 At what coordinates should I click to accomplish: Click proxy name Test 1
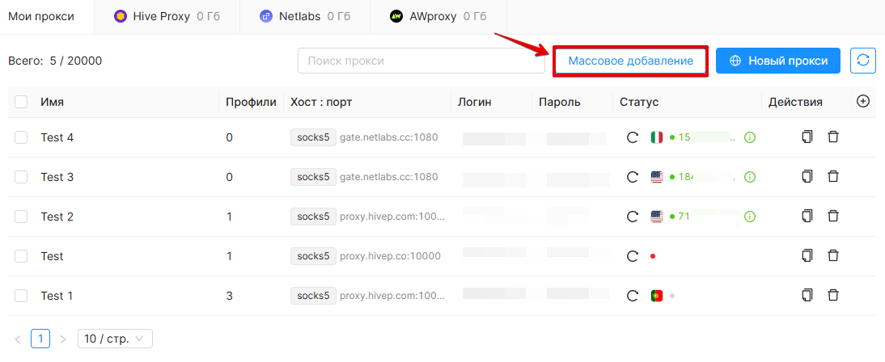point(57,296)
